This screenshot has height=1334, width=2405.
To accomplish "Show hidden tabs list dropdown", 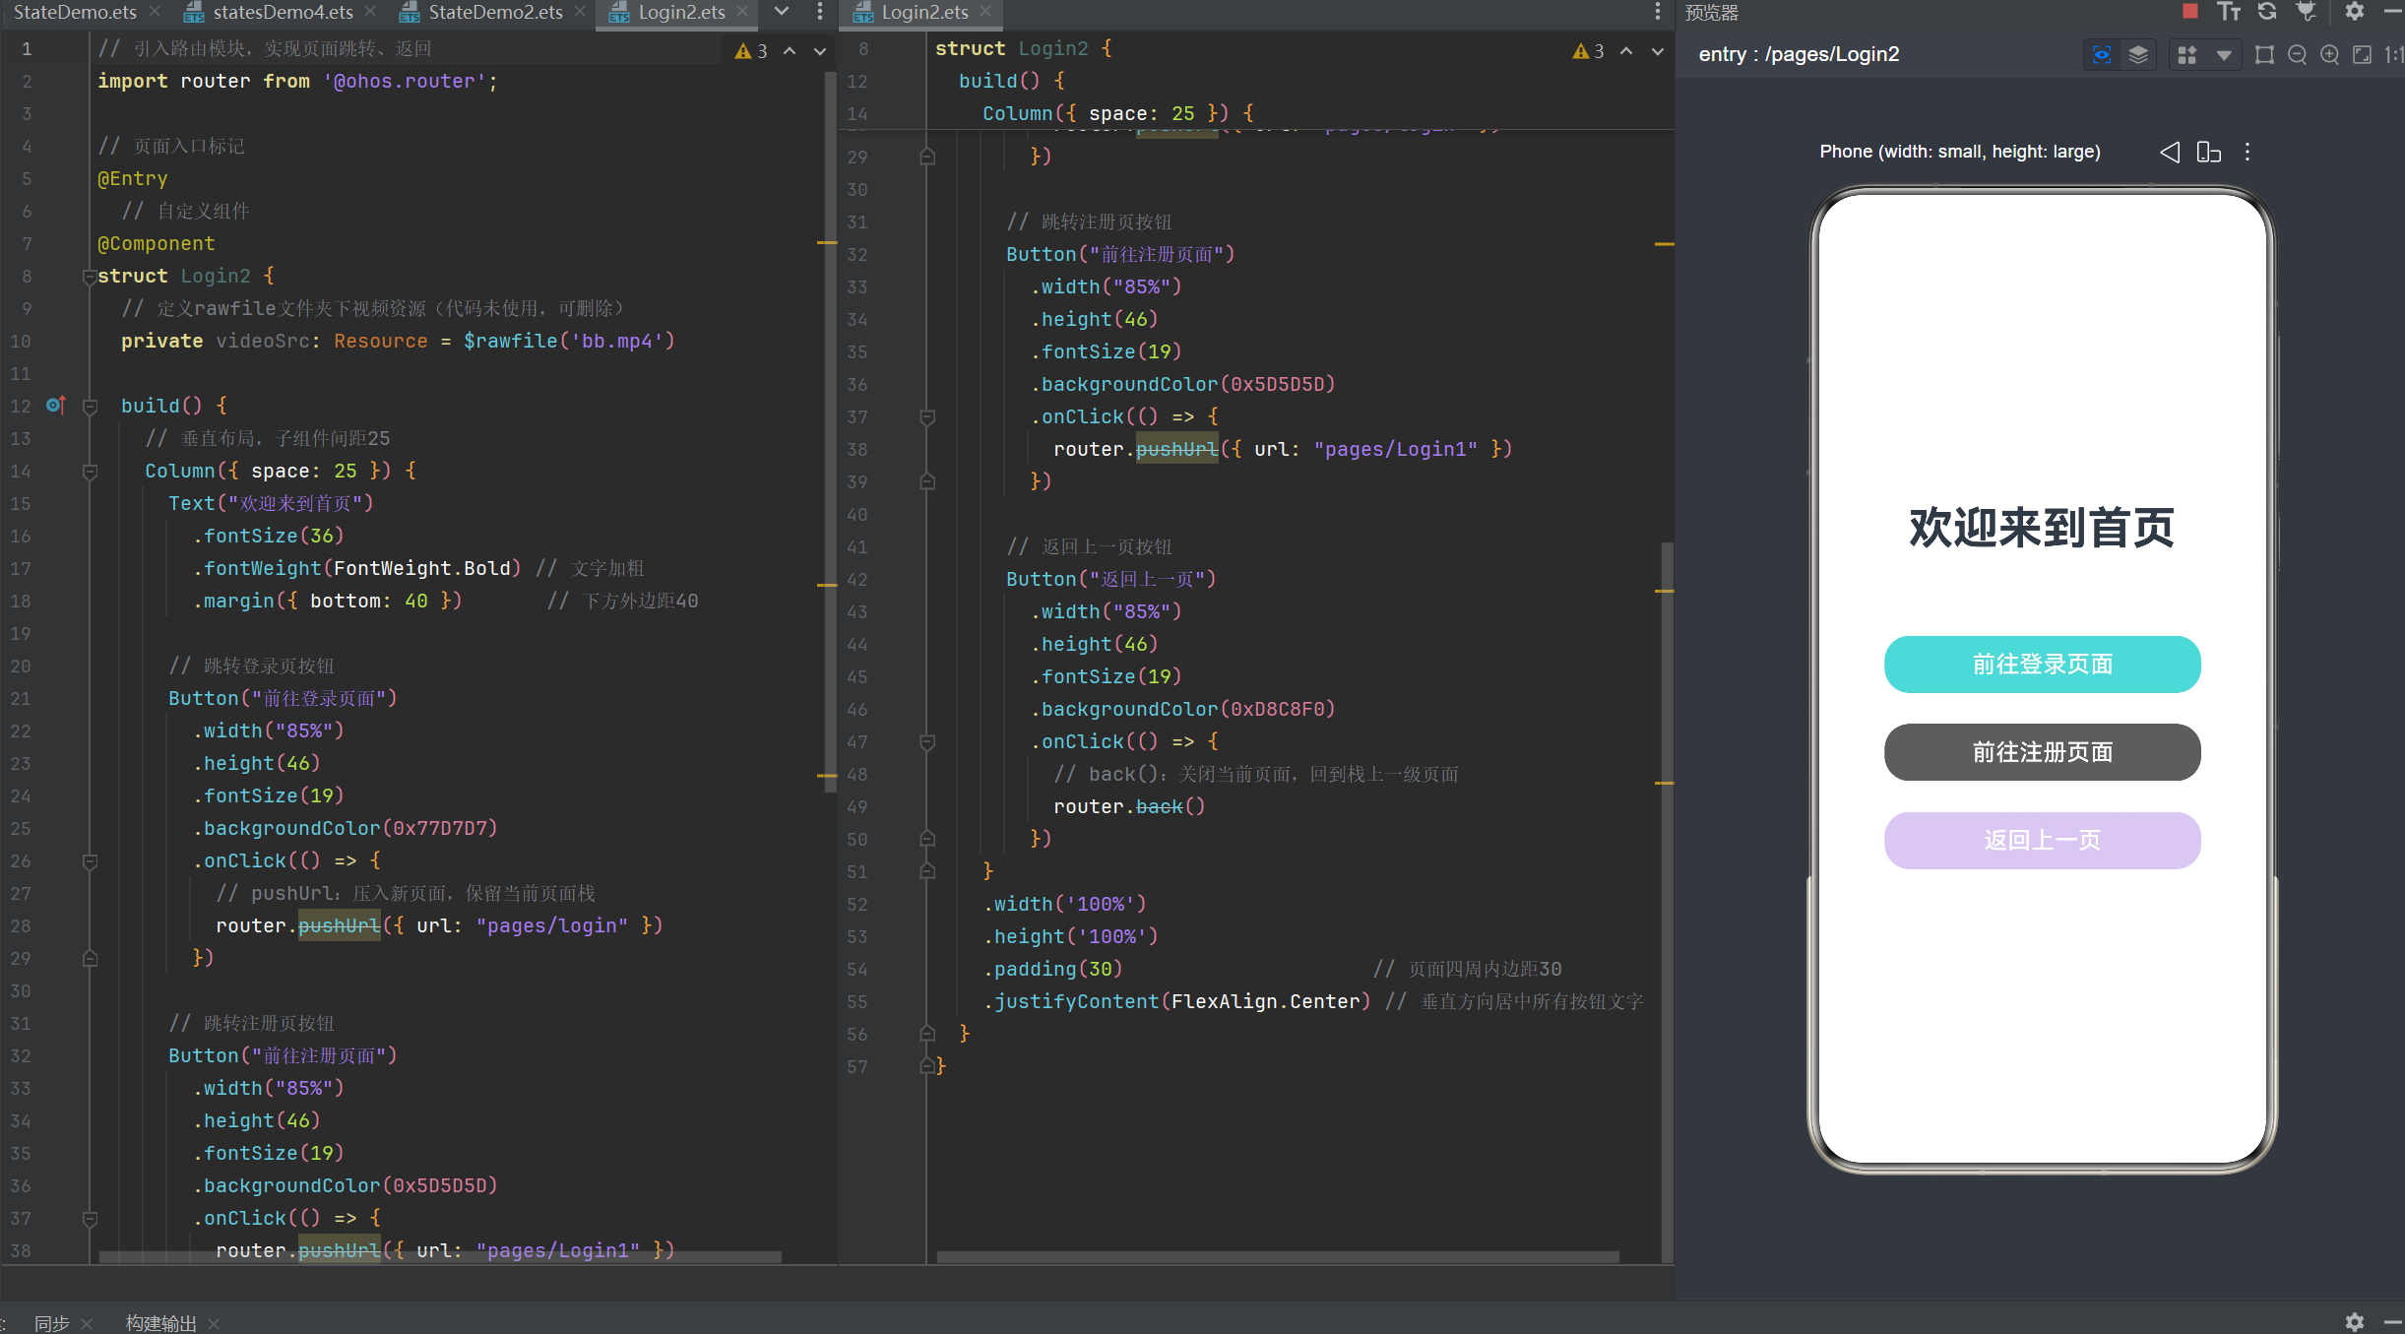I will pyautogui.click(x=782, y=12).
